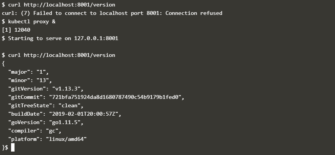Click the process ID 12040
Viewport: 335px width, 155px height.
(22, 30)
